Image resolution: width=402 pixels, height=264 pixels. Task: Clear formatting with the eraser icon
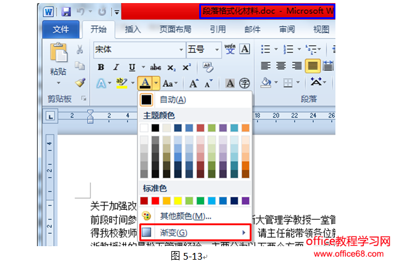[208, 67]
